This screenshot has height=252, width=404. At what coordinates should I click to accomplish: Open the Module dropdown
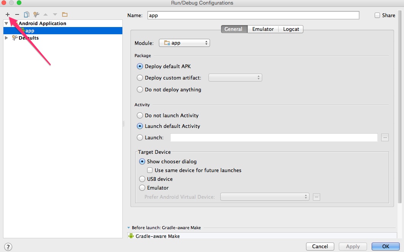coord(184,43)
